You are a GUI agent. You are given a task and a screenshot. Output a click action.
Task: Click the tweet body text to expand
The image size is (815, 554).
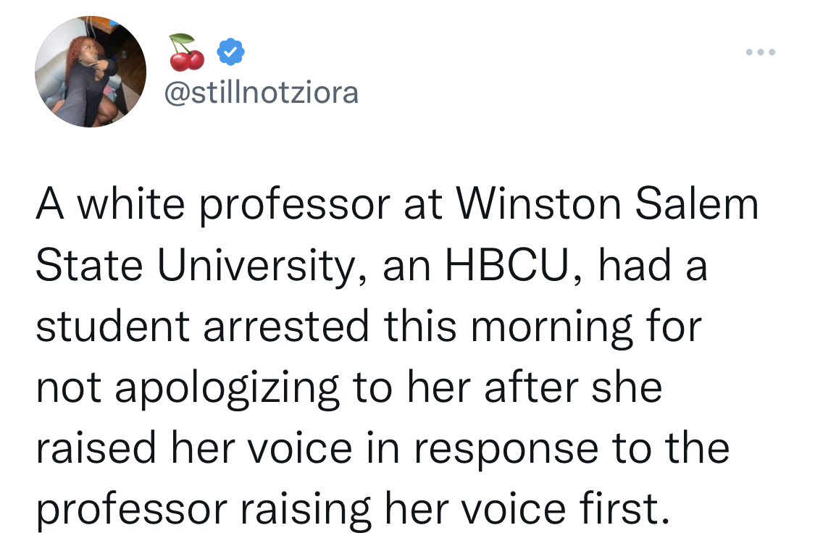398,357
